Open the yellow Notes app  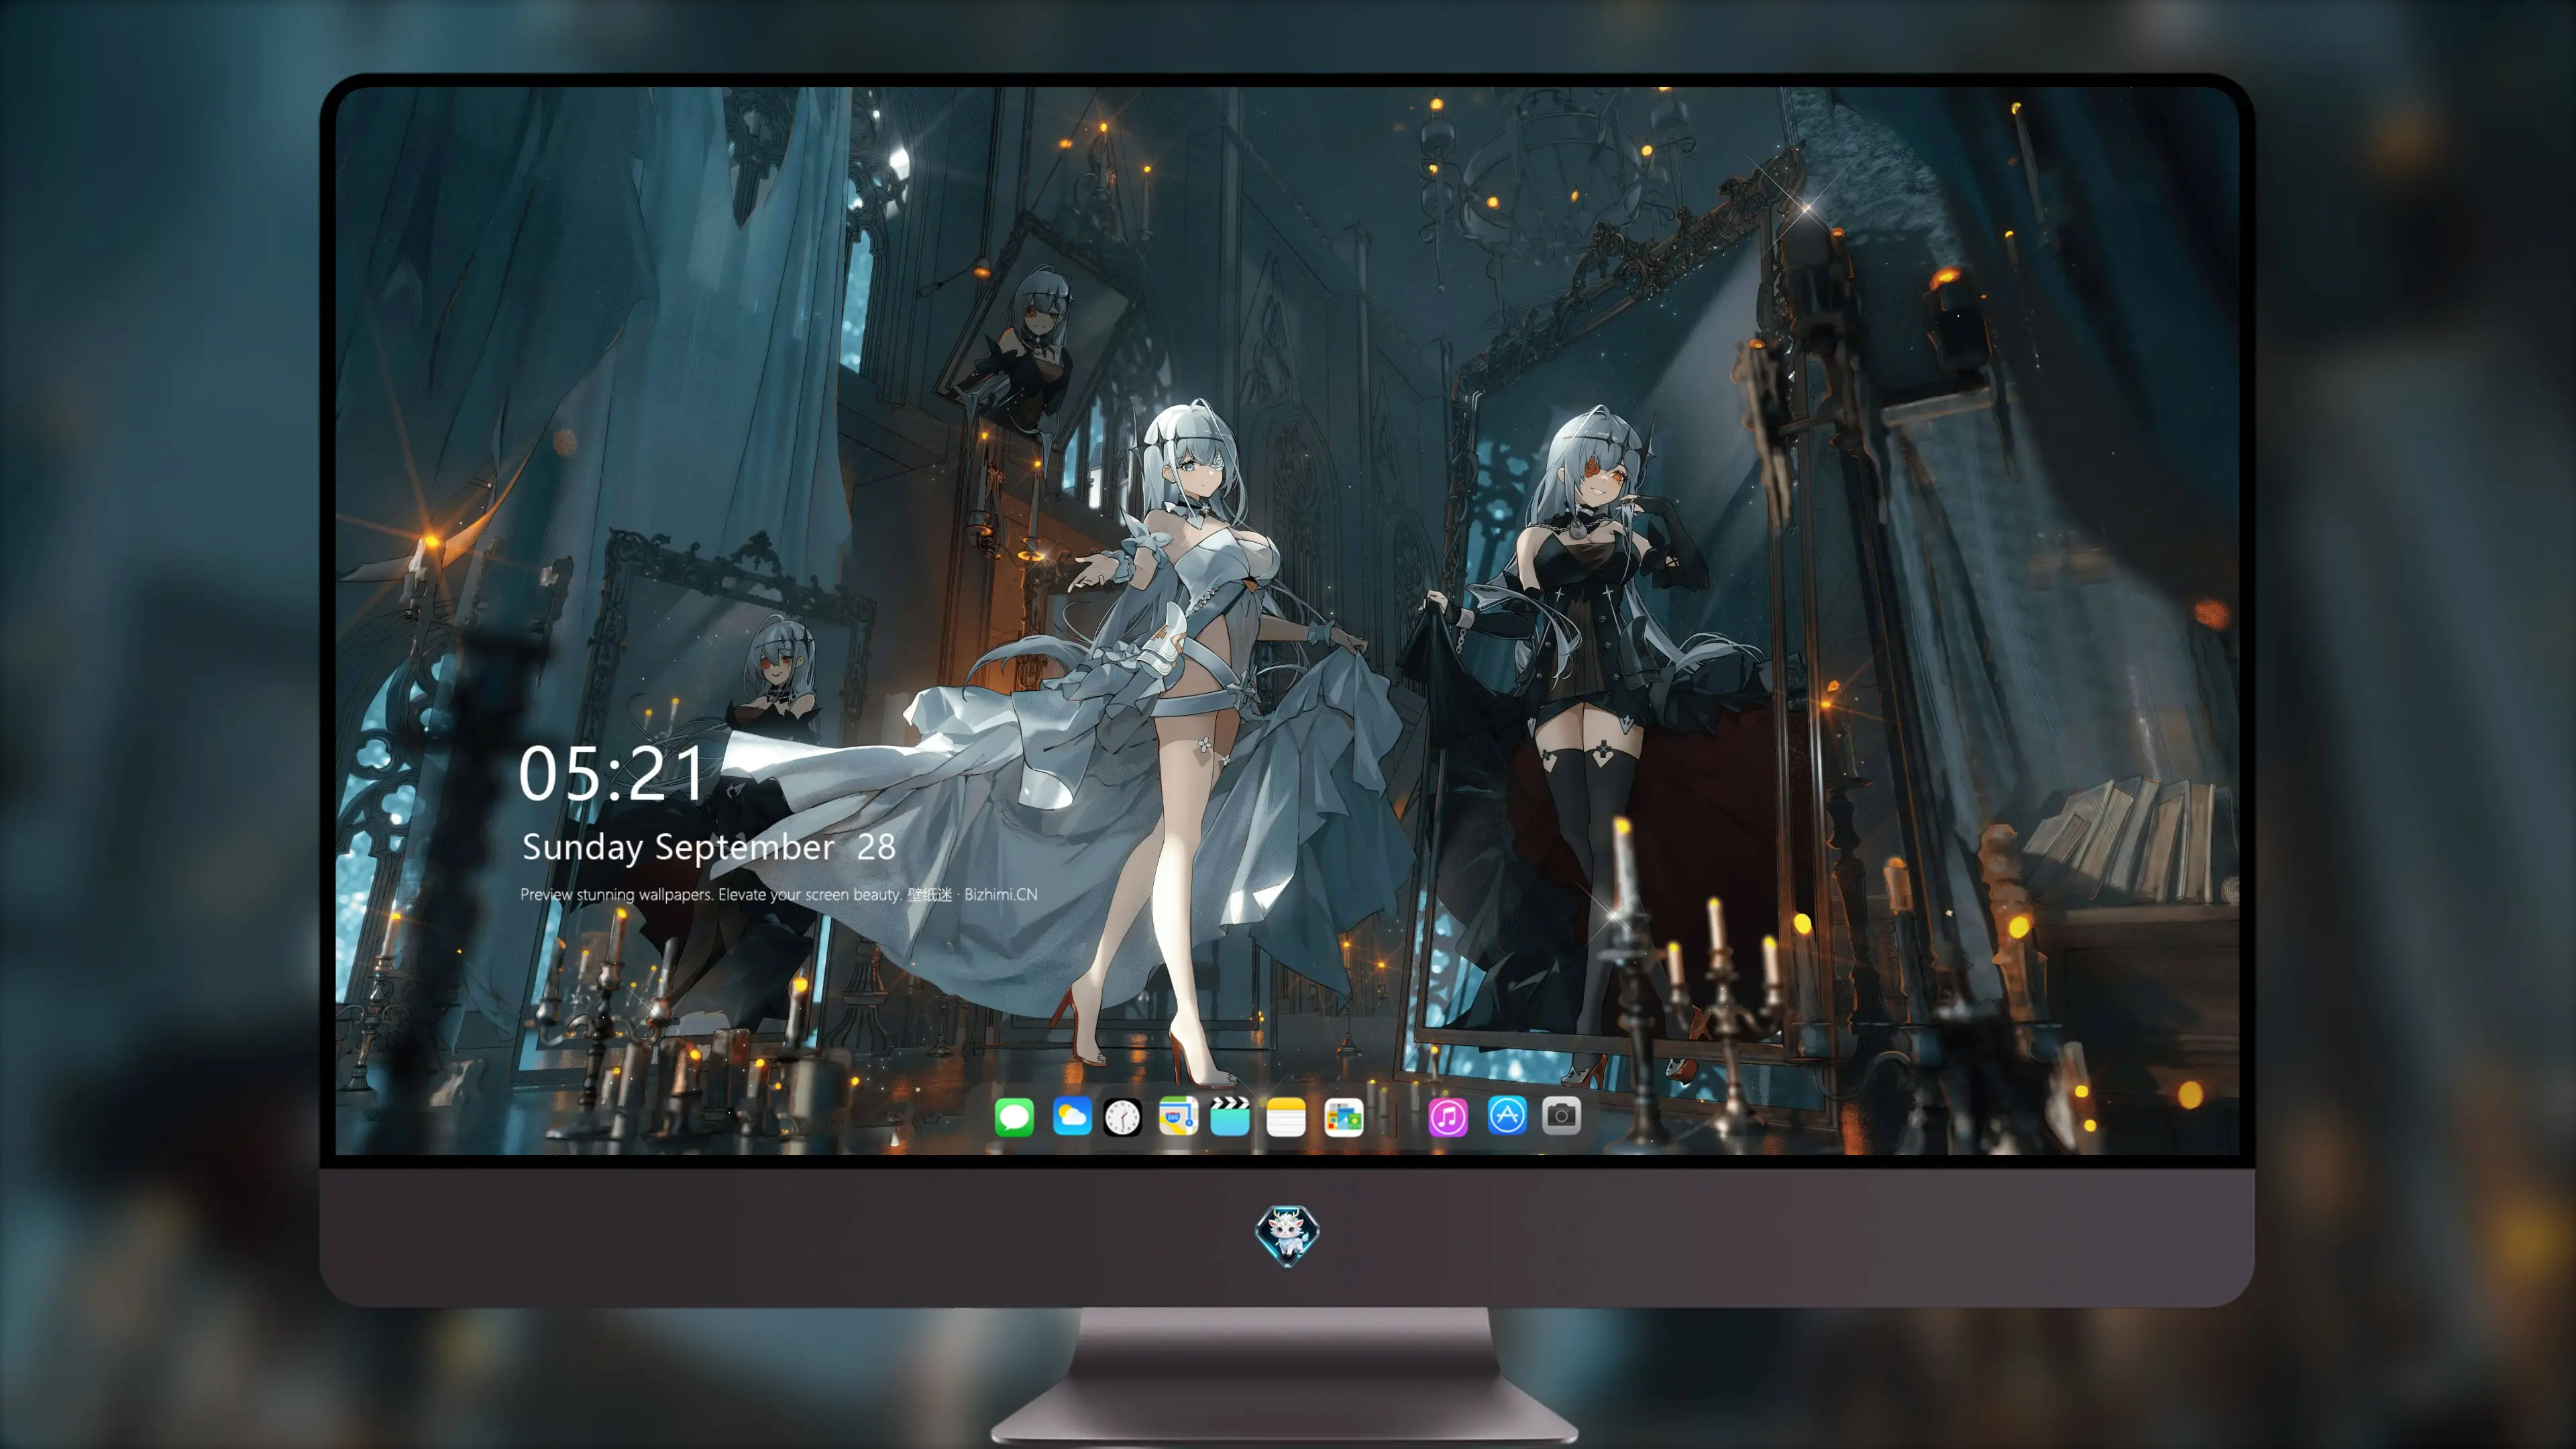click(x=1286, y=1116)
